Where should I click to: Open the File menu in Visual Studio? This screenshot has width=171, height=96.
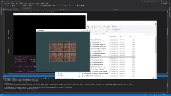(2, 3)
